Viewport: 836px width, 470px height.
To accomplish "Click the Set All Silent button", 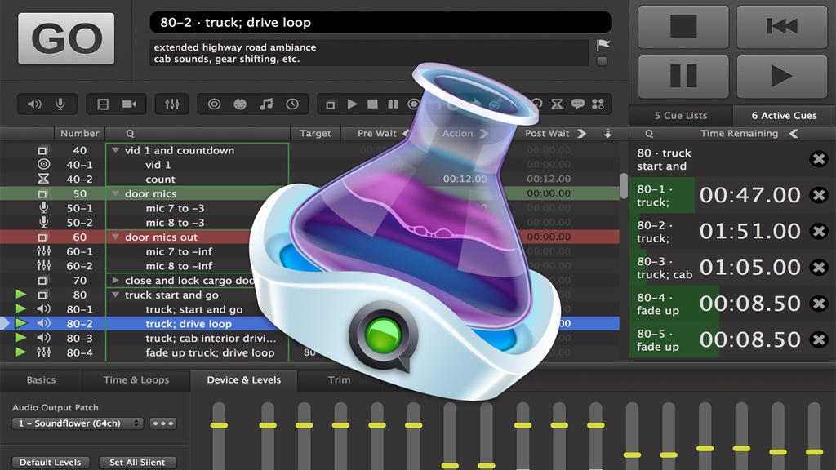I will 137,462.
